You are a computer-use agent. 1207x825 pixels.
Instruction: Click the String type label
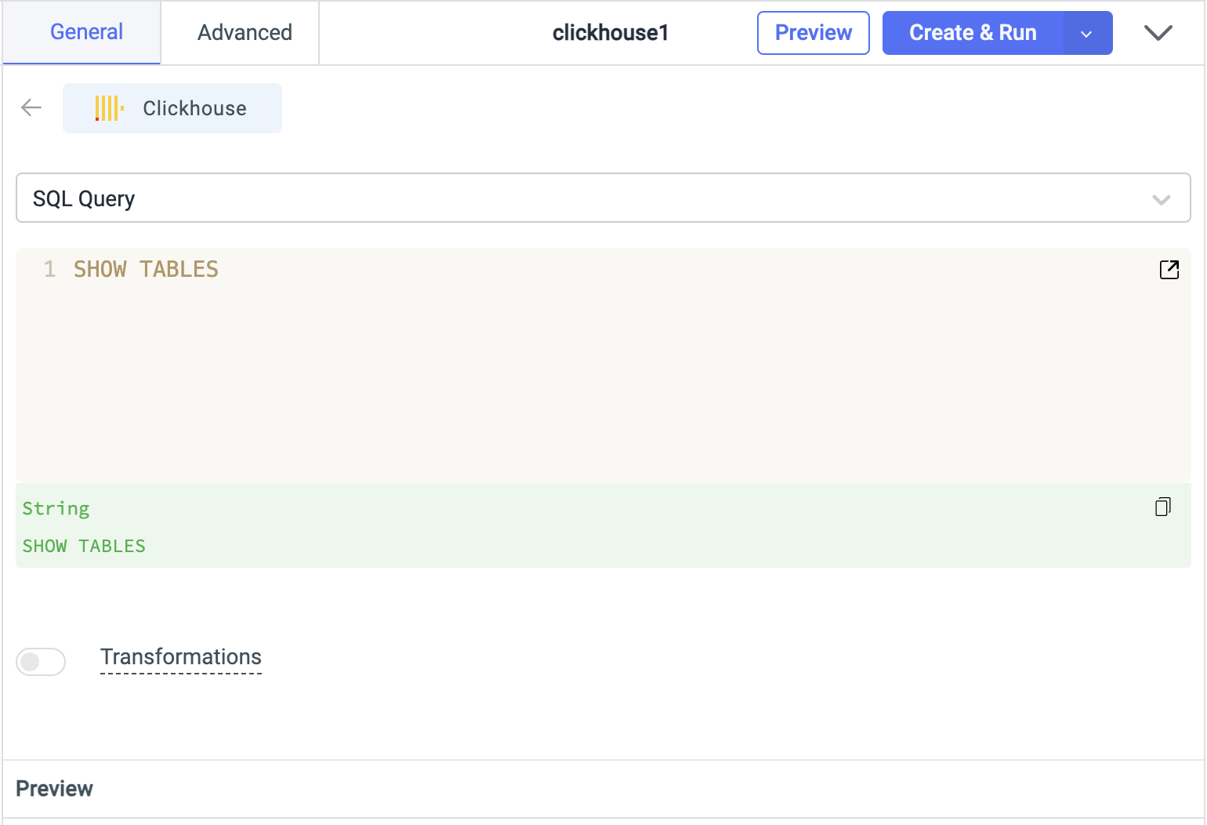pyautogui.click(x=56, y=508)
